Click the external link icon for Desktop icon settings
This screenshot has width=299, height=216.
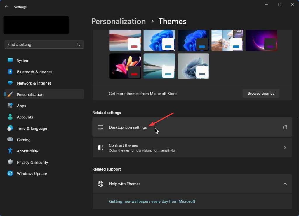click(x=285, y=127)
